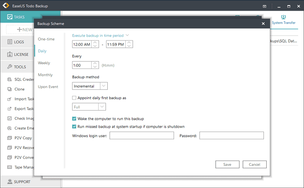
Task: Select the Monthly schedule tab
Action: click(x=45, y=75)
